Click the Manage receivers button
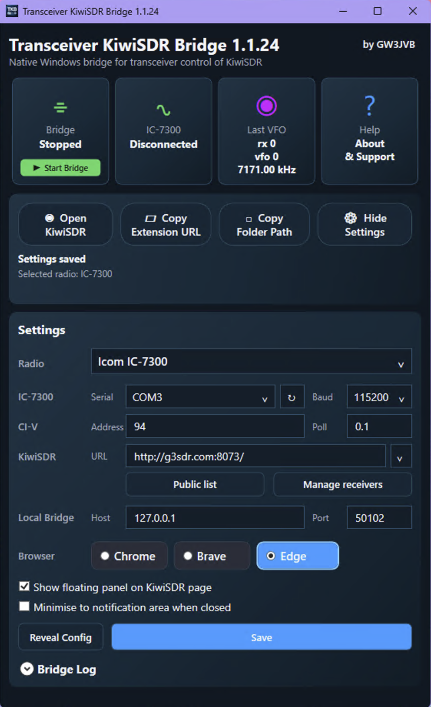Screen dimensions: 431x707 click(x=343, y=484)
